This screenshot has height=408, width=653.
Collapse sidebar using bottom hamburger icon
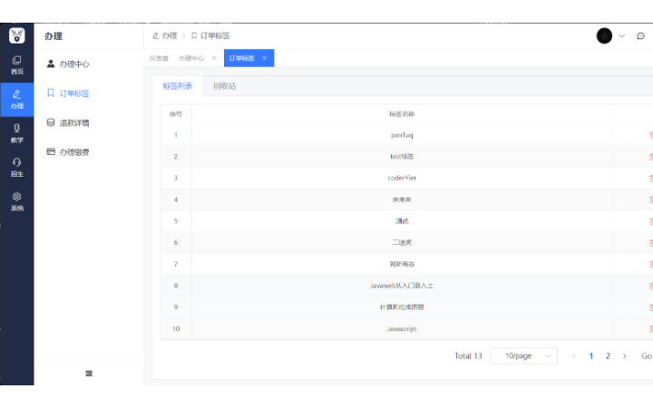coord(89,373)
